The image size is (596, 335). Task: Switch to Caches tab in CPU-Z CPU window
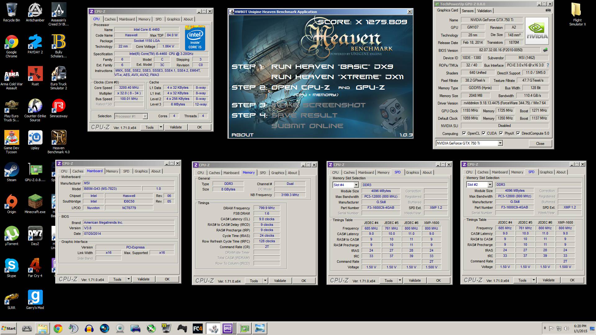tap(110, 19)
